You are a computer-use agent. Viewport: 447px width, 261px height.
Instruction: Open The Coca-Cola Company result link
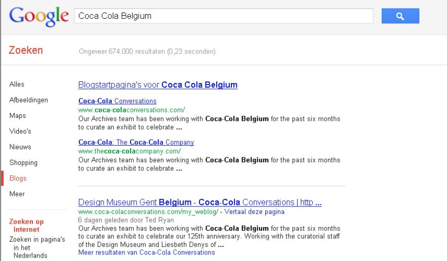pos(136,142)
